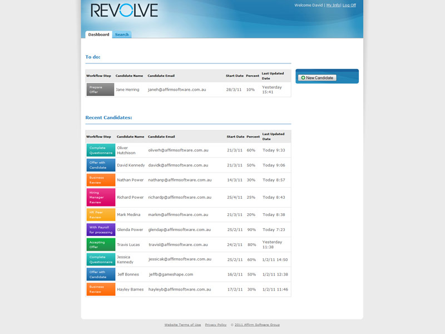Open Website Terms of Use link

pos(182,325)
